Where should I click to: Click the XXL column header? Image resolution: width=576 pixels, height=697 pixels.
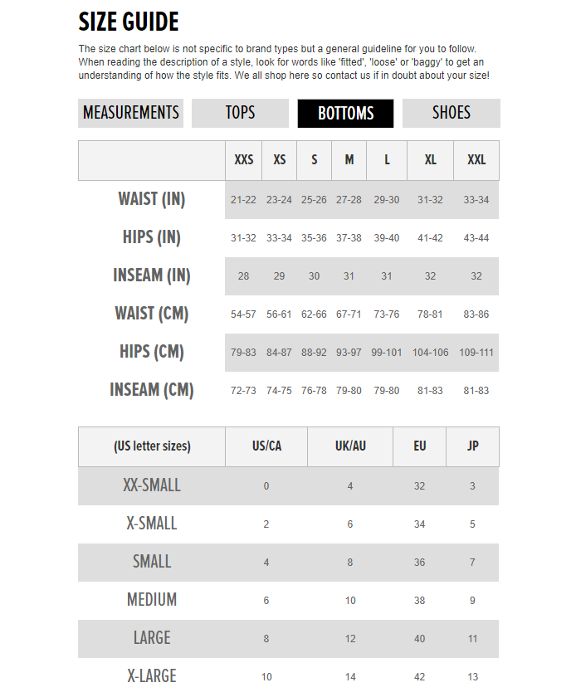(x=476, y=160)
